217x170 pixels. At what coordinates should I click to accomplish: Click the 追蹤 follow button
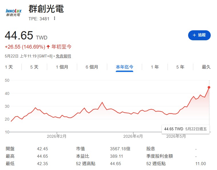click(199, 35)
